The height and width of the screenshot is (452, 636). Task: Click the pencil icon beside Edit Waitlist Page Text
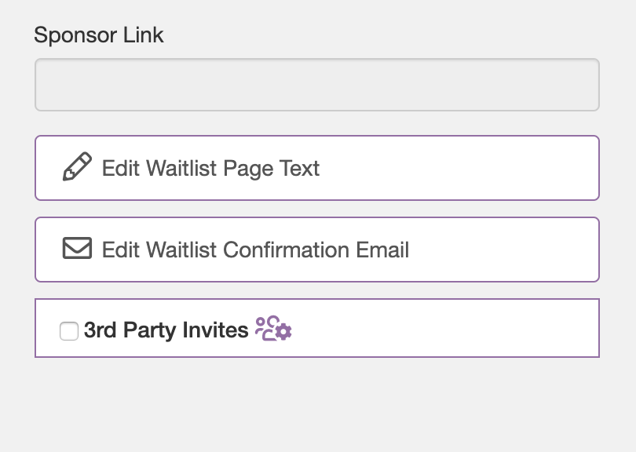click(77, 166)
